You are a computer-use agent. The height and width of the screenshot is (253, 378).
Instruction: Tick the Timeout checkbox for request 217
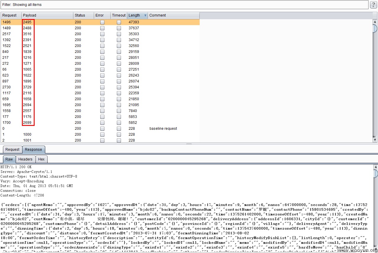(119, 58)
